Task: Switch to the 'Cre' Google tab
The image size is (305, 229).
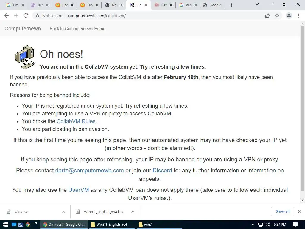Action: (x=12, y=5)
